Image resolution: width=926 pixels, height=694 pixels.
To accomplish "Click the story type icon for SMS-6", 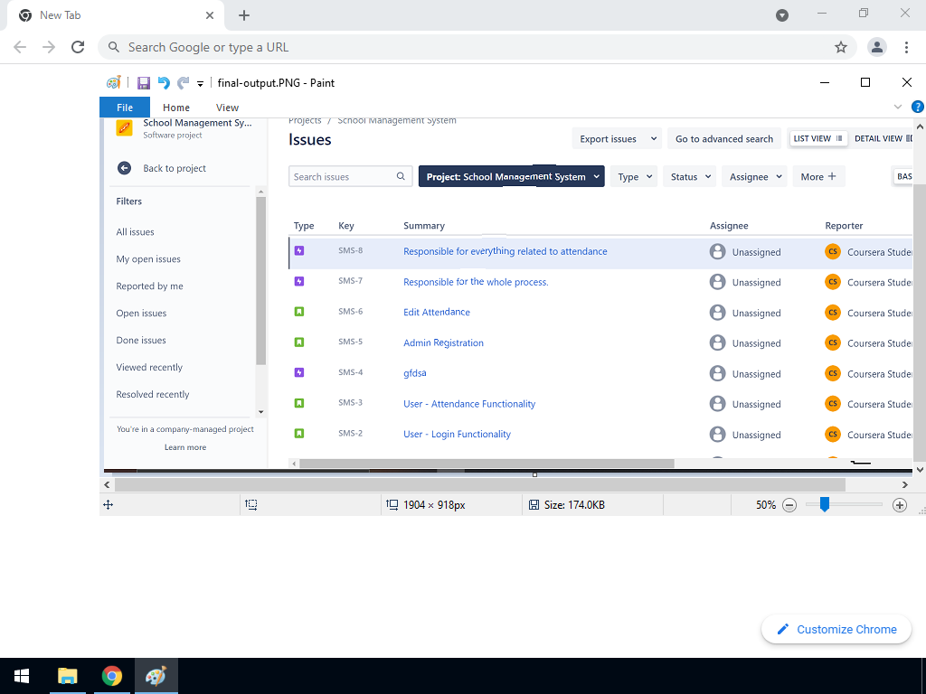I will coord(299,312).
